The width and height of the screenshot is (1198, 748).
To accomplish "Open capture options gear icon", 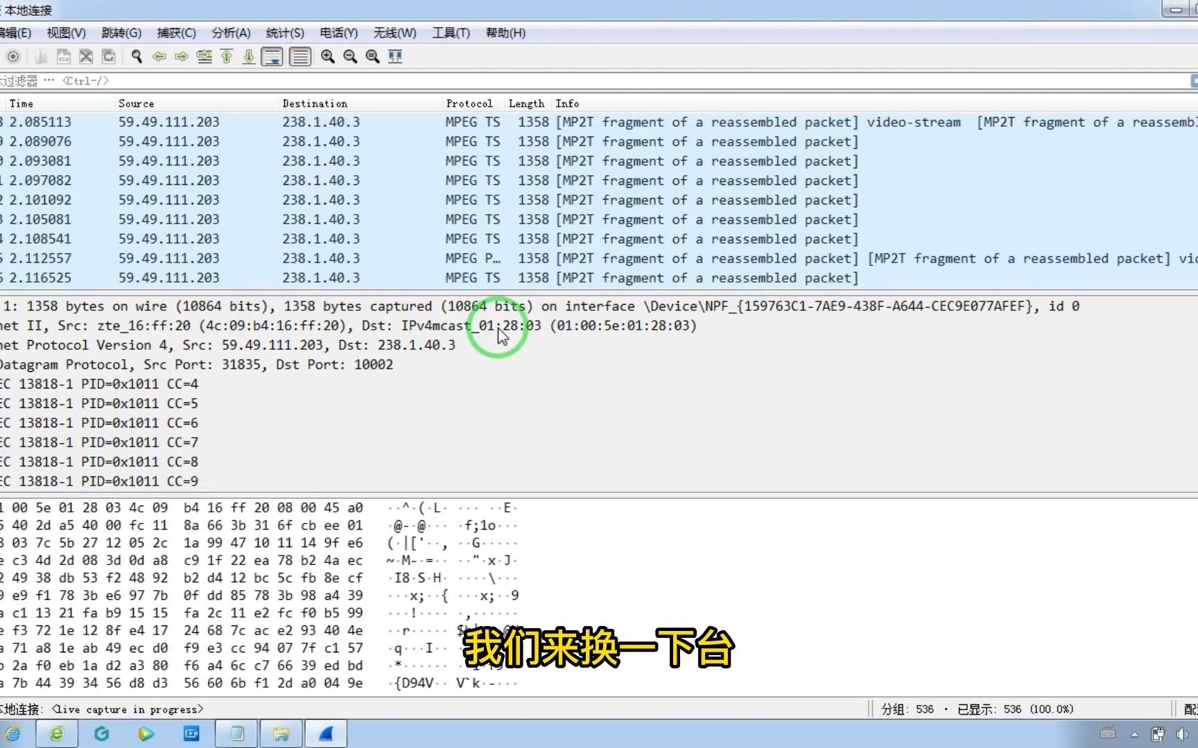I will click(13, 57).
